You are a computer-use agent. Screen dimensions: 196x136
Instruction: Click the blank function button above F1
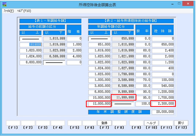click(x=13, y=123)
